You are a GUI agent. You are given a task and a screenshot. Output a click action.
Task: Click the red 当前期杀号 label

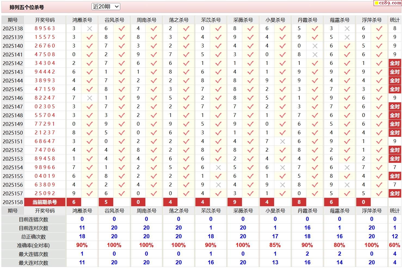[45, 202]
